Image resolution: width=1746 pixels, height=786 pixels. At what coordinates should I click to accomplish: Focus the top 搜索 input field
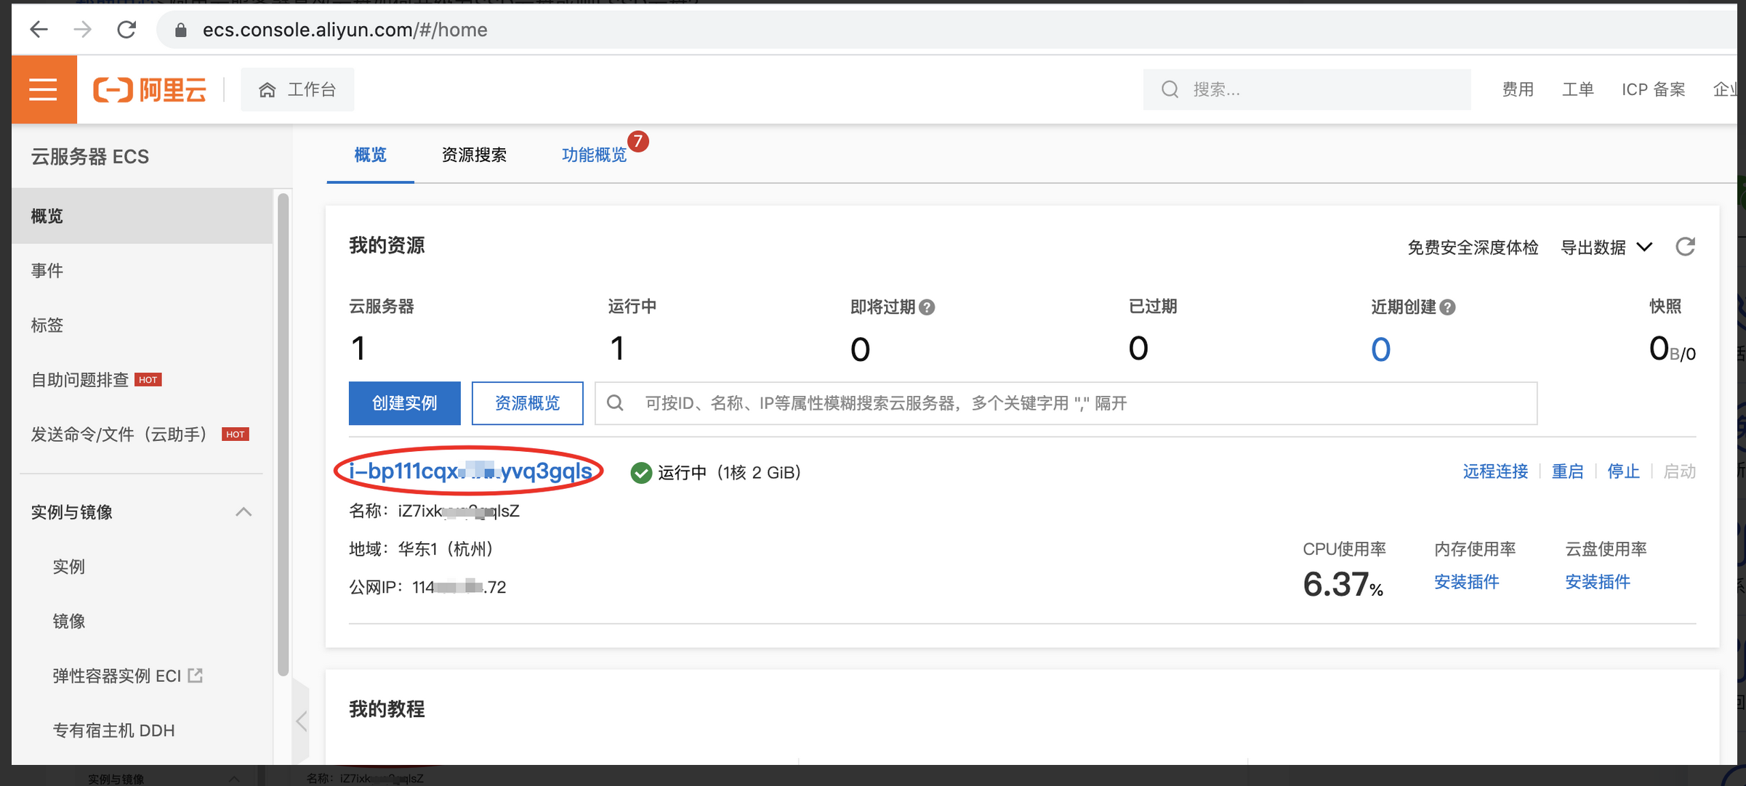1307,89
